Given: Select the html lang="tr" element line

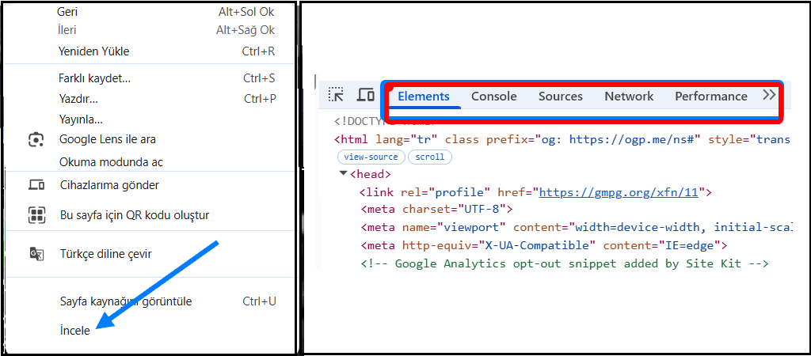Looking at the screenshot, I should click(562, 139).
